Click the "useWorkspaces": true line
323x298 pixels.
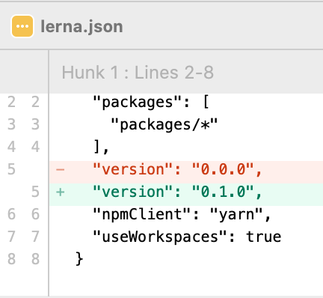187,237
